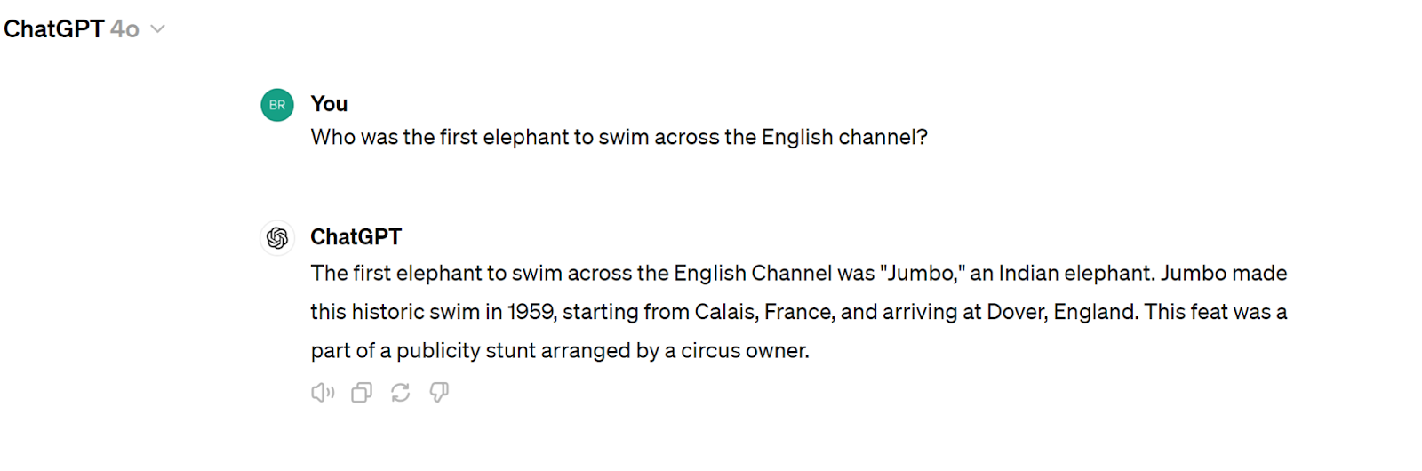Click the gray "4o" model version label
Screen dimensions: 1422x471
(x=124, y=29)
